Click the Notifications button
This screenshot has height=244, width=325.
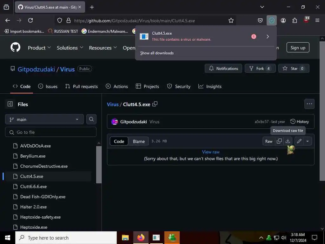click(x=223, y=68)
